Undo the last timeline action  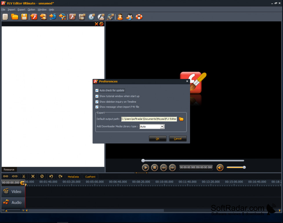pos(51,176)
